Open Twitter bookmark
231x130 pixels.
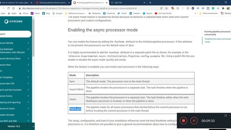pos(122,13)
